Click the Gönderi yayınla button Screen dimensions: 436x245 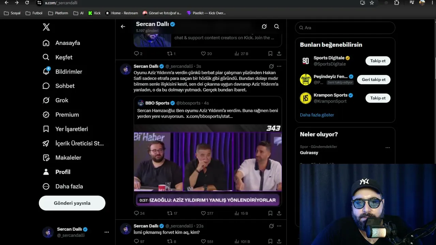(x=72, y=203)
